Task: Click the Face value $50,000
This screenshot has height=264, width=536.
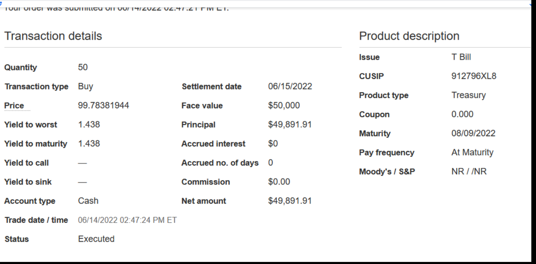Action: coord(284,106)
